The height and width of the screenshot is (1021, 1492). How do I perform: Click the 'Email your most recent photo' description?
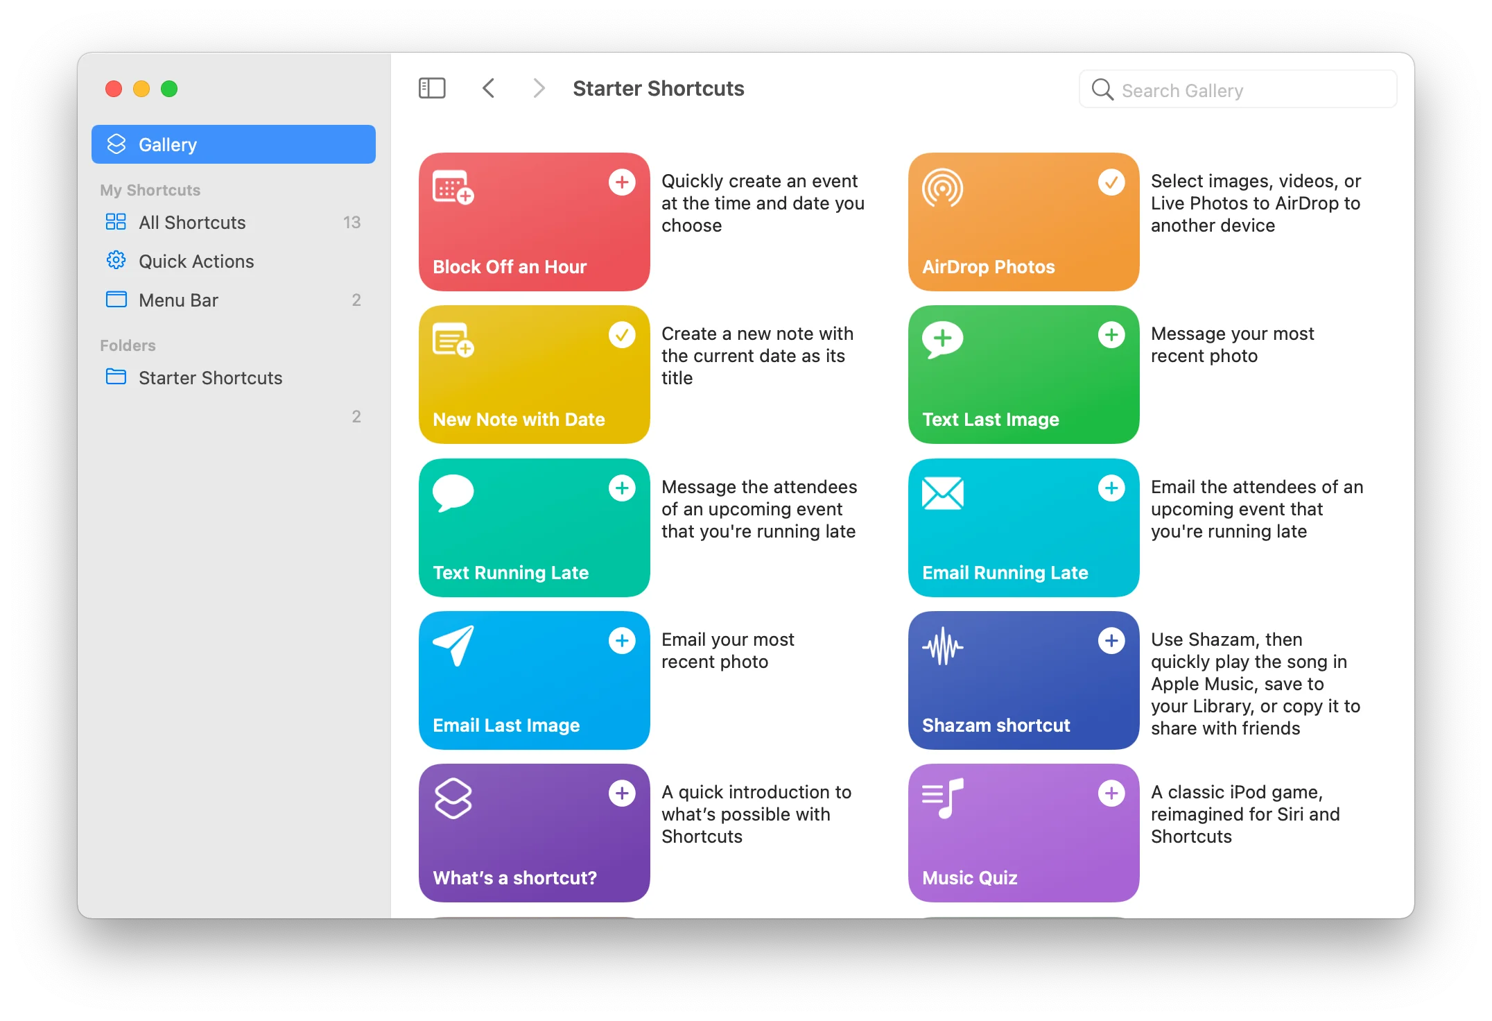(x=727, y=651)
